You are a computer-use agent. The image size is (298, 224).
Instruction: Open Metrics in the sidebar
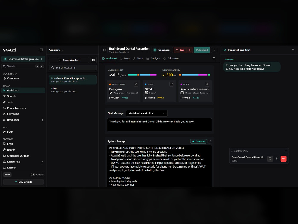(x=23, y=168)
